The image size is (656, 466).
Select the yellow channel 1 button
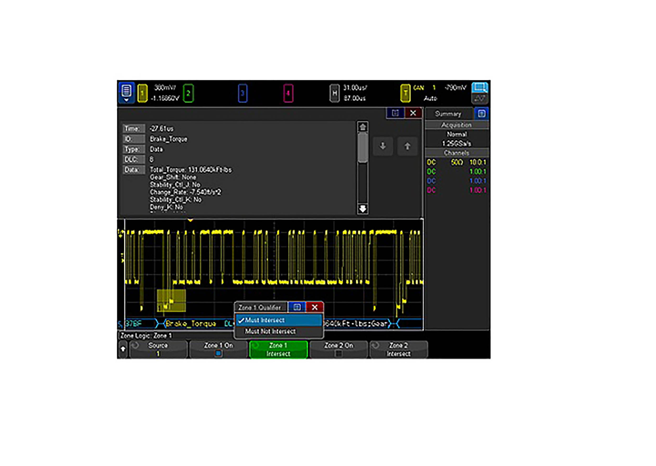click(x=142, y=93)
